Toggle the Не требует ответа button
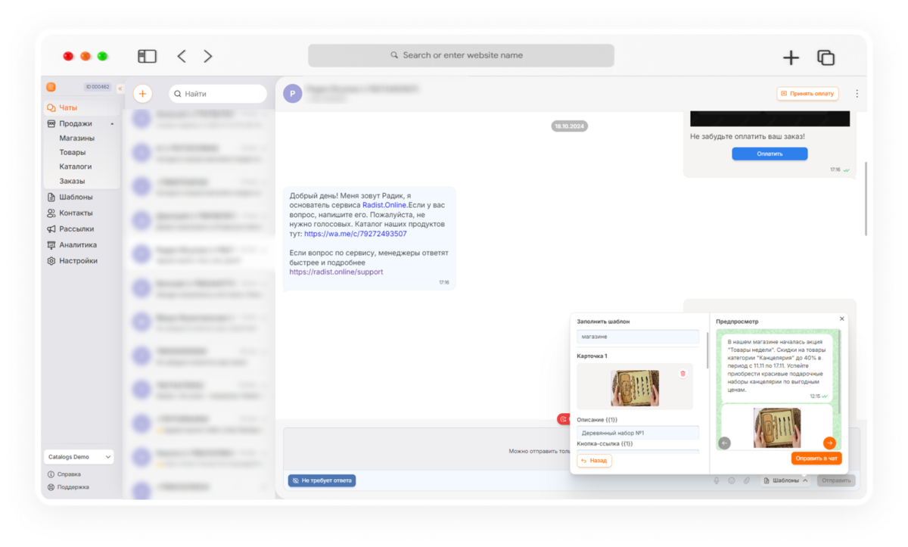908x547 pixels. (322, 480)
